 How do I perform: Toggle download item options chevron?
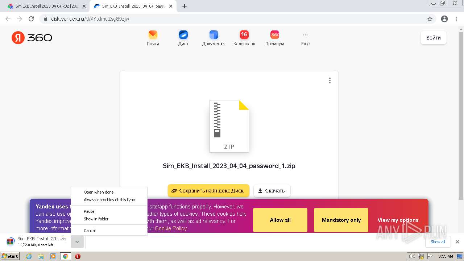point(77,242)
